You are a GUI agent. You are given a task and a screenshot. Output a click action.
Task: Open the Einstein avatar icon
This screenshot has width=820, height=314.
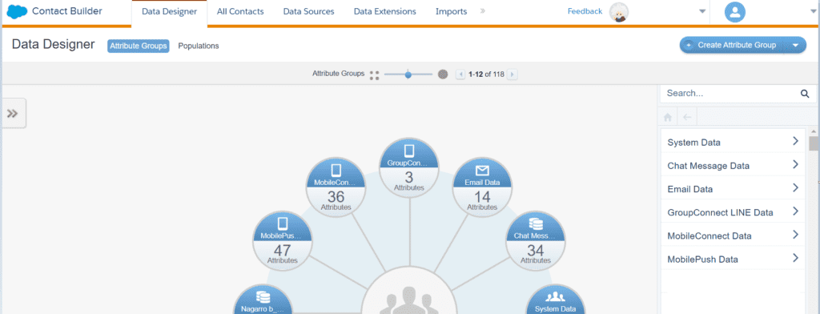tap(619, 12)
